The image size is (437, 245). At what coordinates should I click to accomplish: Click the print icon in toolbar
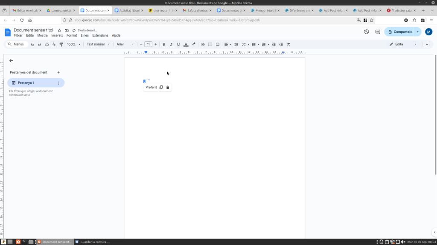coord(47,44)
